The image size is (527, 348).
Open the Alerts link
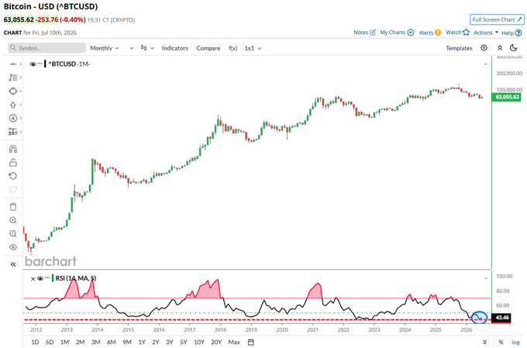[430, 33]
